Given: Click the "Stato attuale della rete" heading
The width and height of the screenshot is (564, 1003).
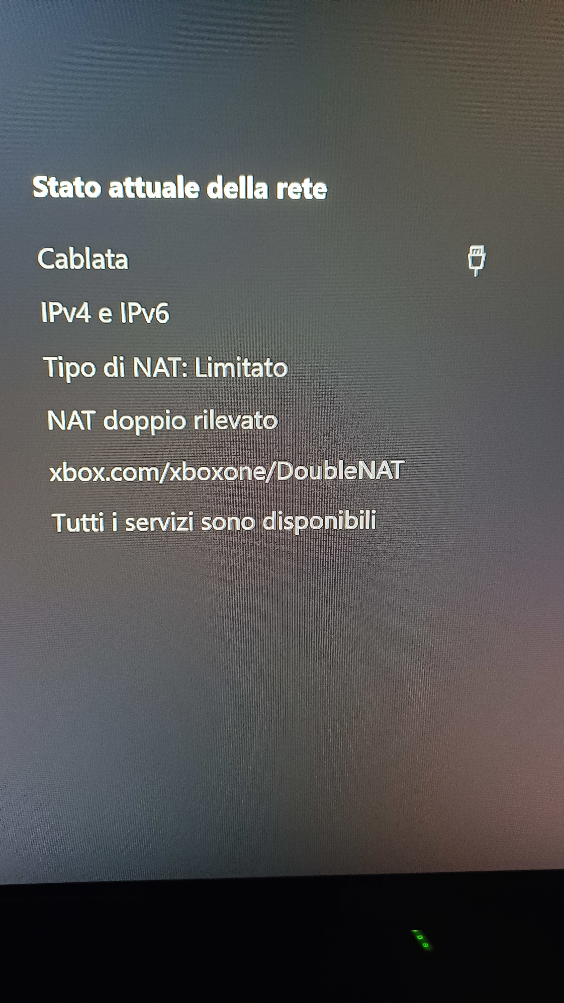Looking at the screenshot, I should (180, 188).
